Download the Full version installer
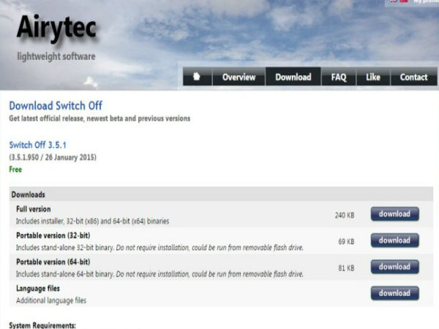 coord(394,214)
